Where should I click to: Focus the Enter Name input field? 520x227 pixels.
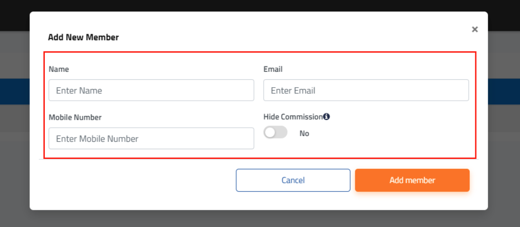click(151, 90)
